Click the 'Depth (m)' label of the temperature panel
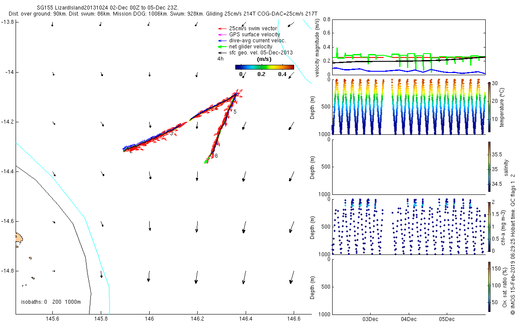This screenshot has width=519, height=324. click(x=313, y=107)
